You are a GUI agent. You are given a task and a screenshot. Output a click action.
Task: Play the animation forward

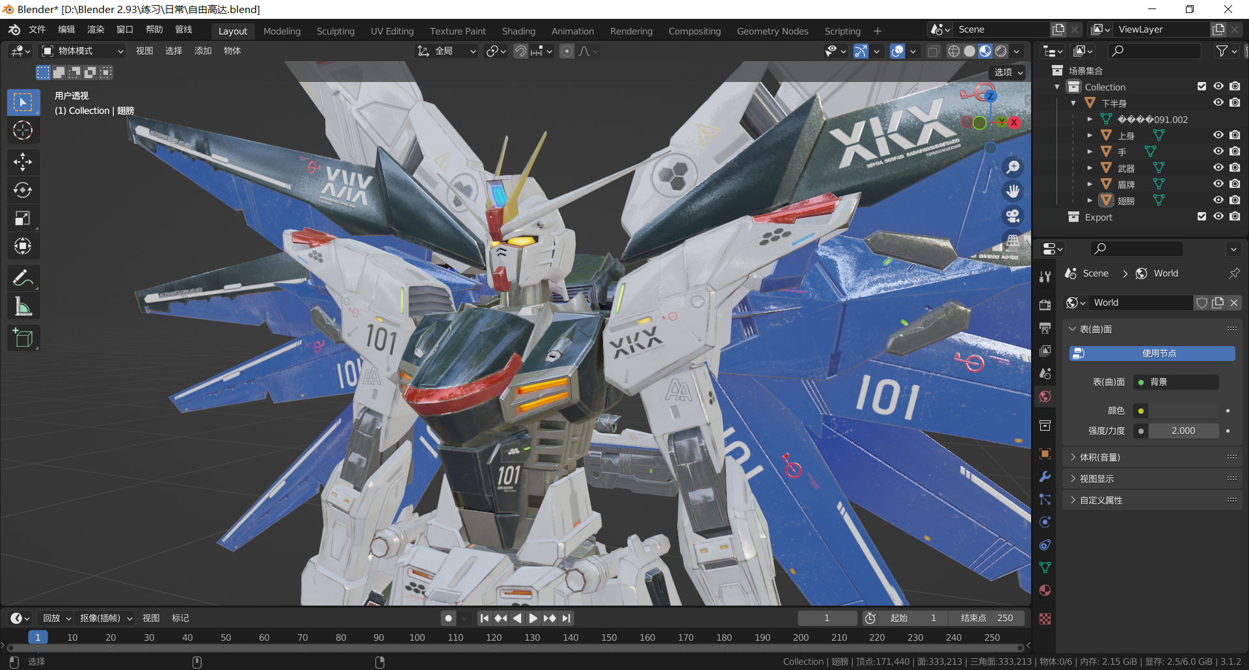pos(533,618)
